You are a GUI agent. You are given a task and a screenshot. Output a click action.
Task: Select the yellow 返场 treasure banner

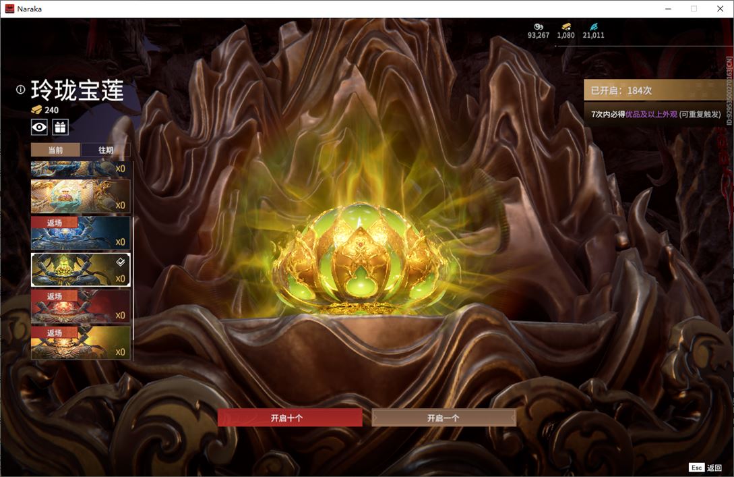tap(80, 343)
